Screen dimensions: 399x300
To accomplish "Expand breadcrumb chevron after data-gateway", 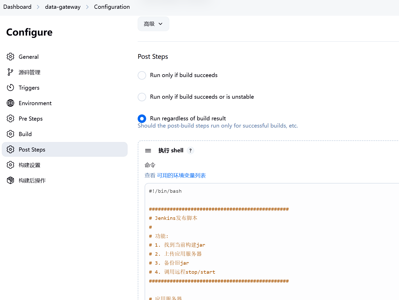I will 87,7.
